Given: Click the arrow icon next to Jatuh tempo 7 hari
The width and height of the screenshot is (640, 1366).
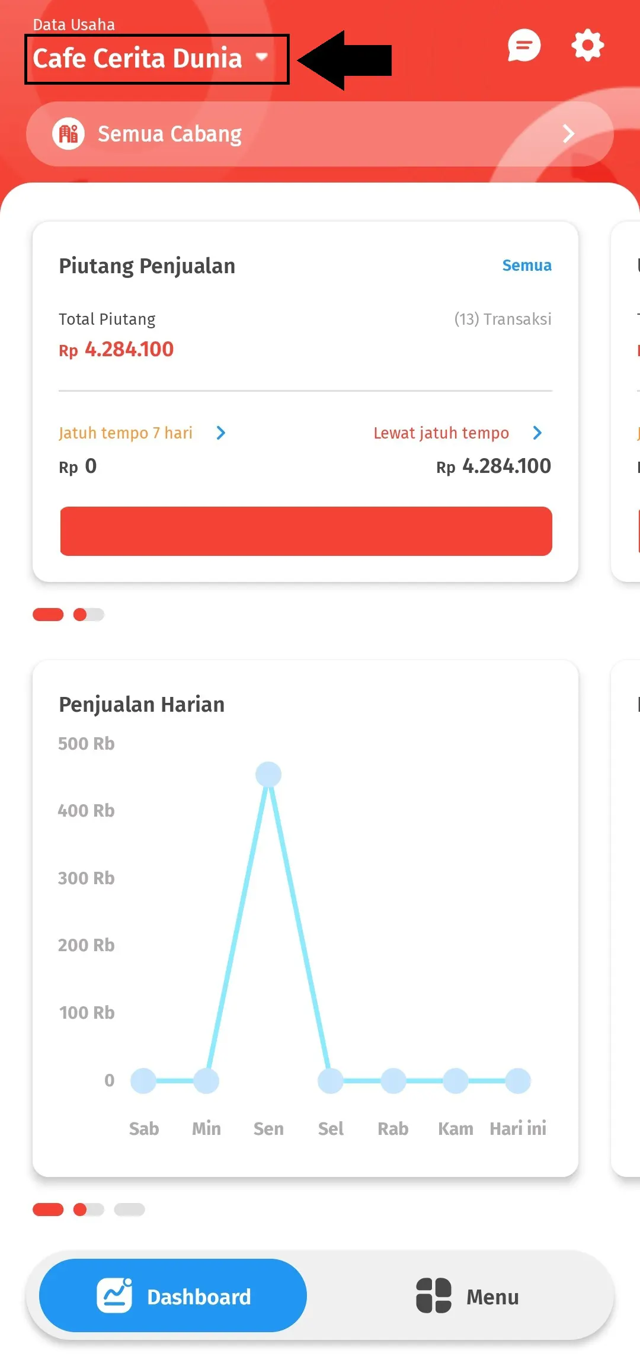Looking at the screenshot, I should pyautogui.click(x=222, y=433).
